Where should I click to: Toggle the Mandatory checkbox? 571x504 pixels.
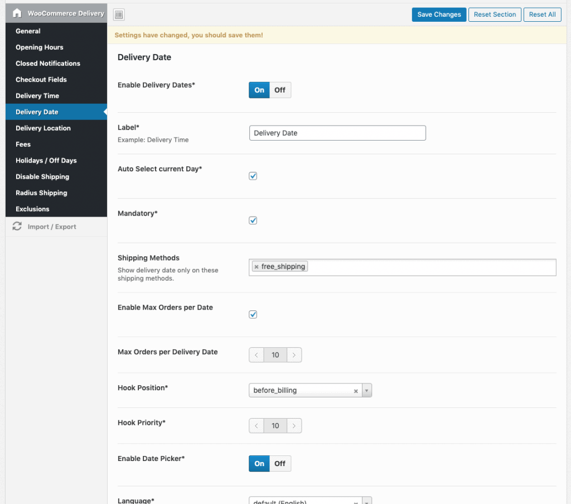[x=253, y=220]
